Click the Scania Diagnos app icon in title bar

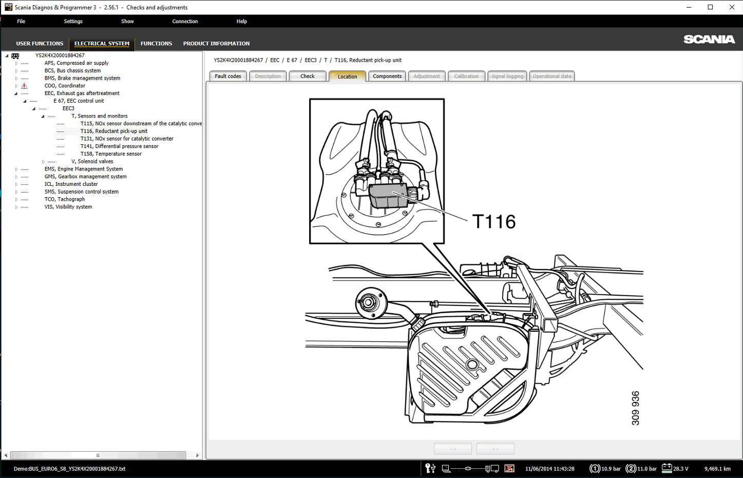click(8, 7)
